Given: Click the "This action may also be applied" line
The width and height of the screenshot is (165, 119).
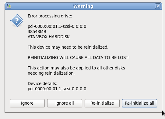Looking at the screenshot, I should 76,68.
